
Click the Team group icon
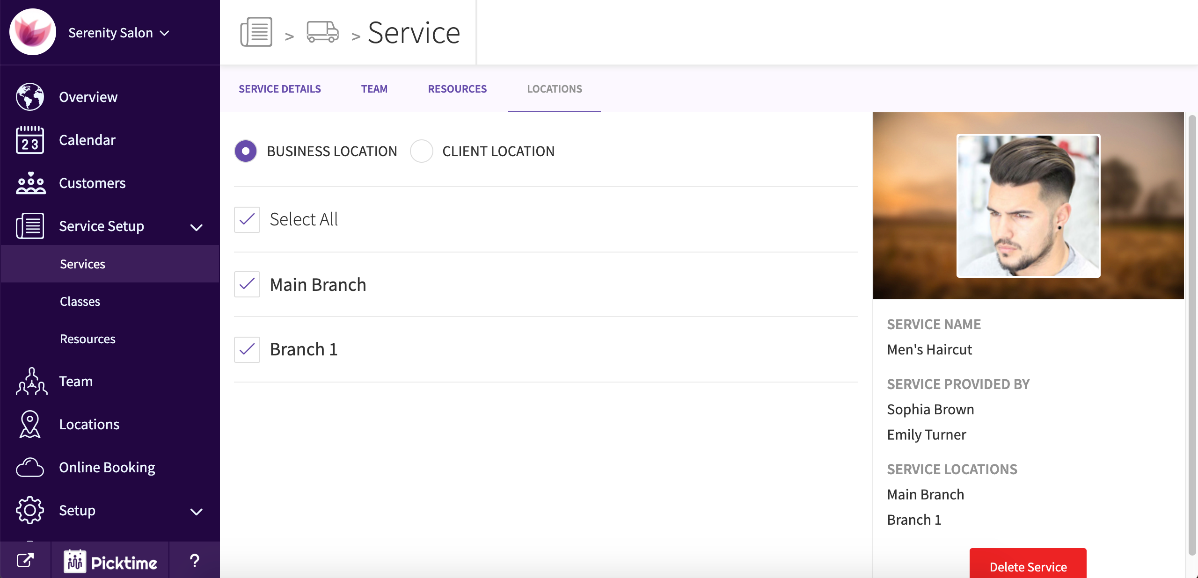click(31, 381)
